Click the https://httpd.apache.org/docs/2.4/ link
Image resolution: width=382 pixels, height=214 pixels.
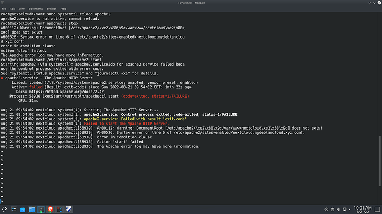[66, 92]
